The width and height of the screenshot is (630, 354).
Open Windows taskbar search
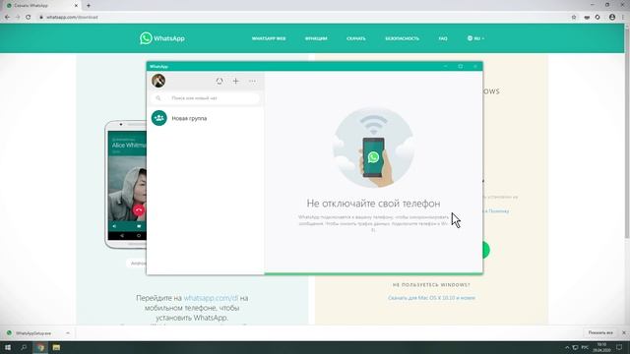pos(24,347)
